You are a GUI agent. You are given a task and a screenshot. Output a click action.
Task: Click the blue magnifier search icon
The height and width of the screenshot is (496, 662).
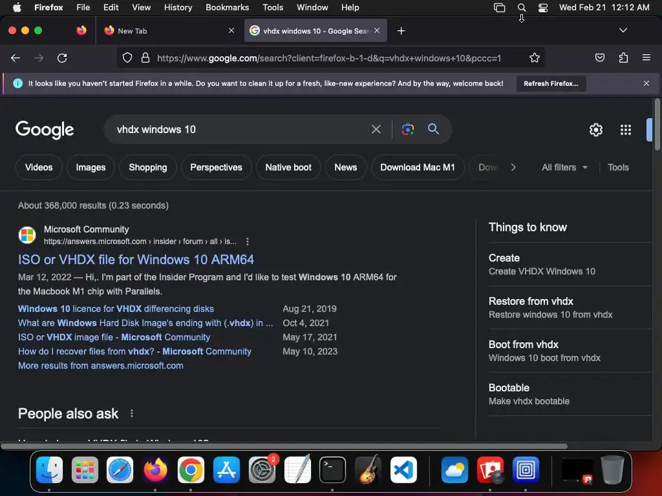tap(433, 129)
